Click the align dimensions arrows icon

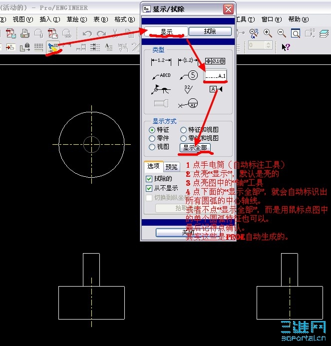pyautogui.click(x=95, y=47)
